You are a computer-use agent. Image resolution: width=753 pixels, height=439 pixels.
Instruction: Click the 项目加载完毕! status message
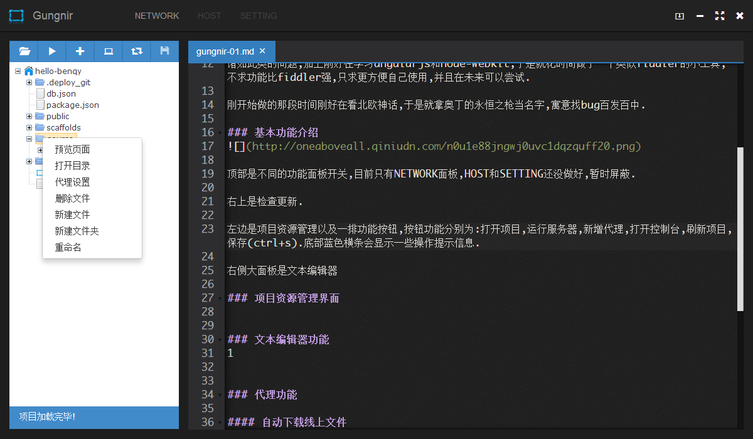48,416
